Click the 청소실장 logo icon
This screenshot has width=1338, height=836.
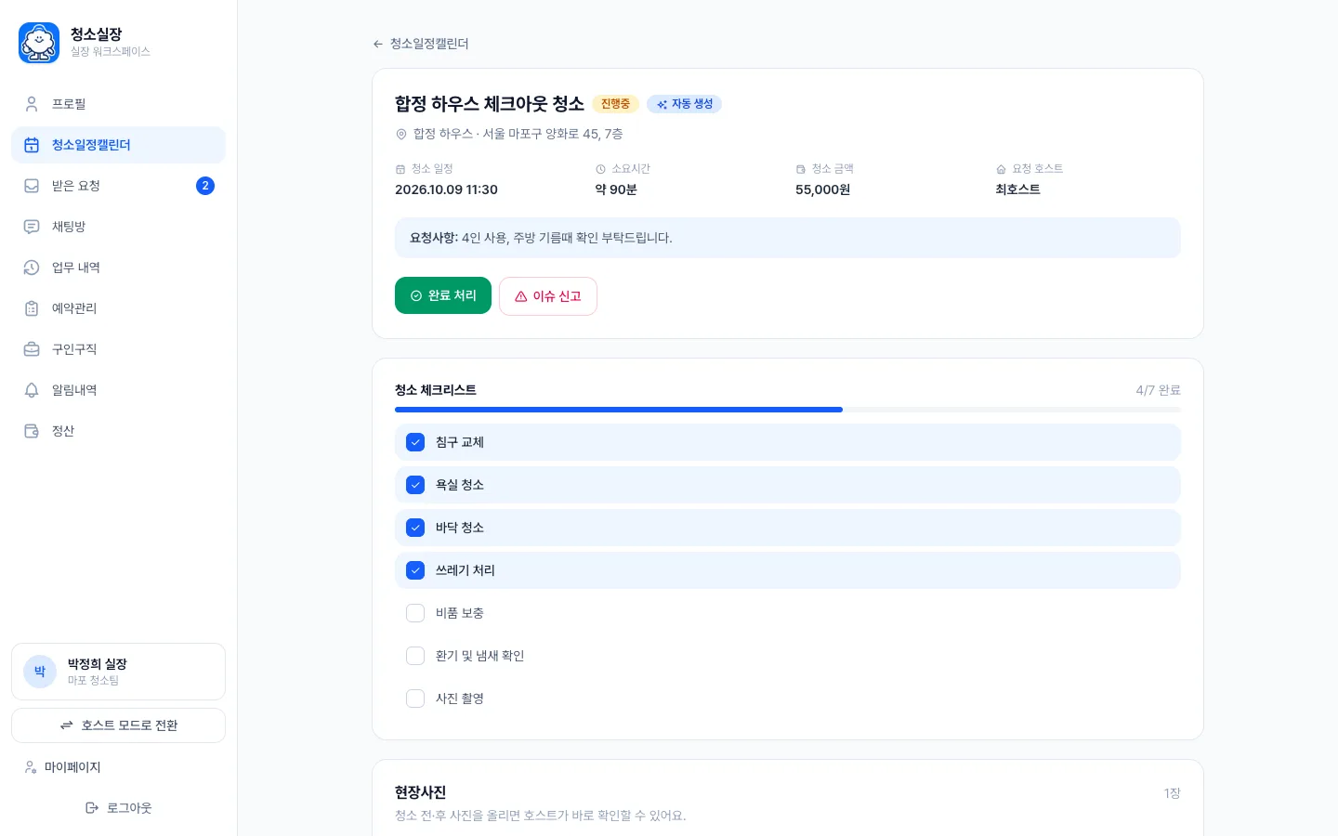click(39, 43)
